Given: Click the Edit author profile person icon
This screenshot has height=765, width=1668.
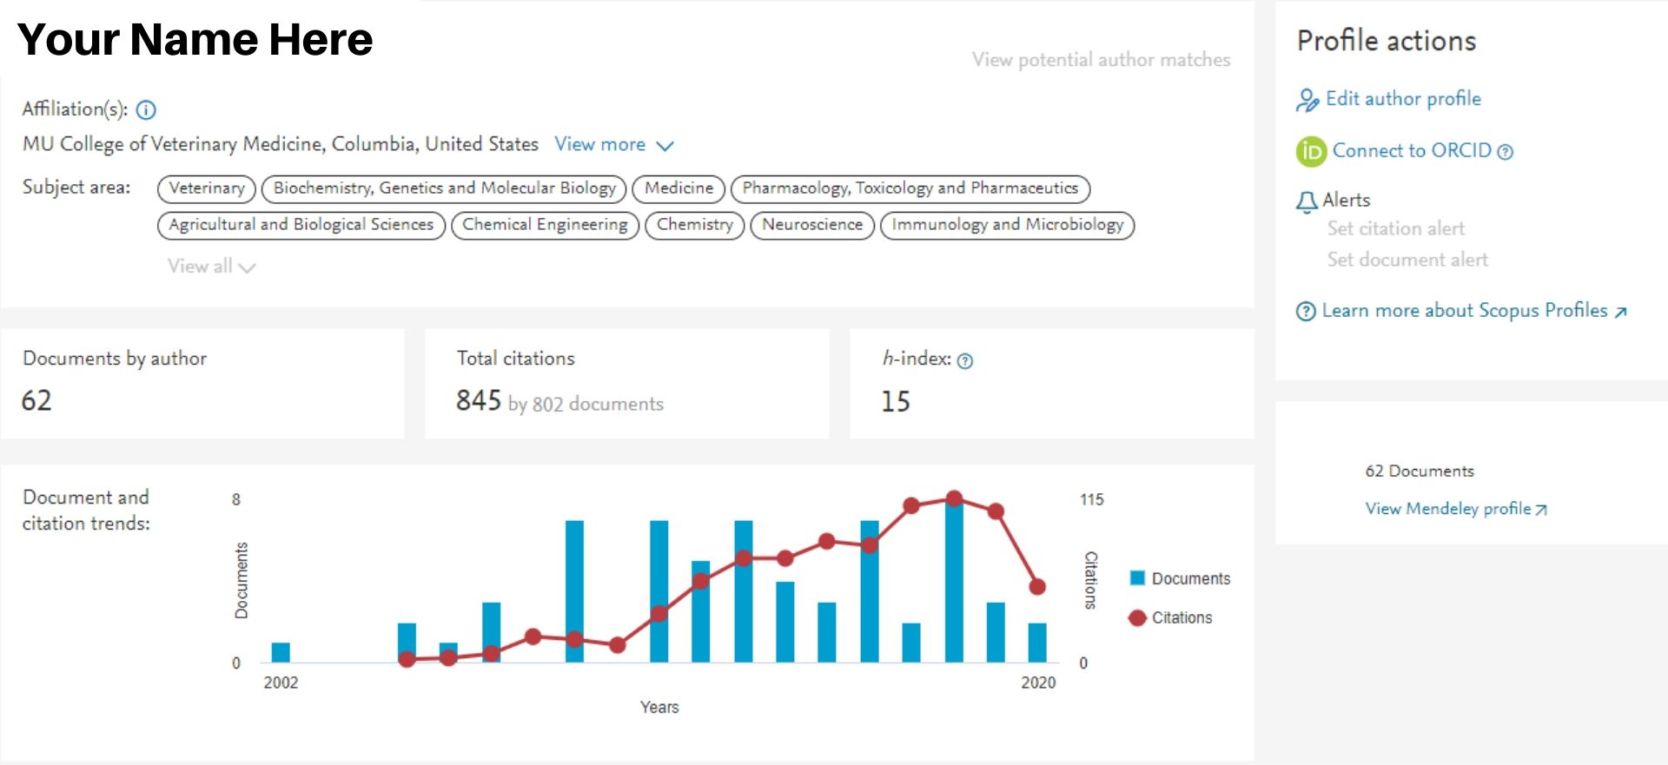Looking at the screenshot, I should click(x=1307, y=100).
